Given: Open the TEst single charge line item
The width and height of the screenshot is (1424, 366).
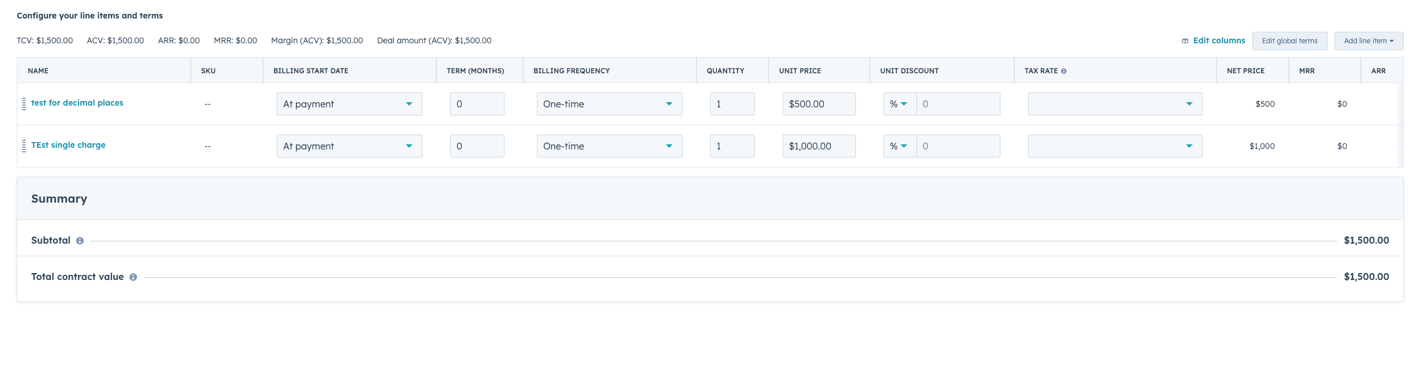Looking at the screenshot, I should pos(68,145).
